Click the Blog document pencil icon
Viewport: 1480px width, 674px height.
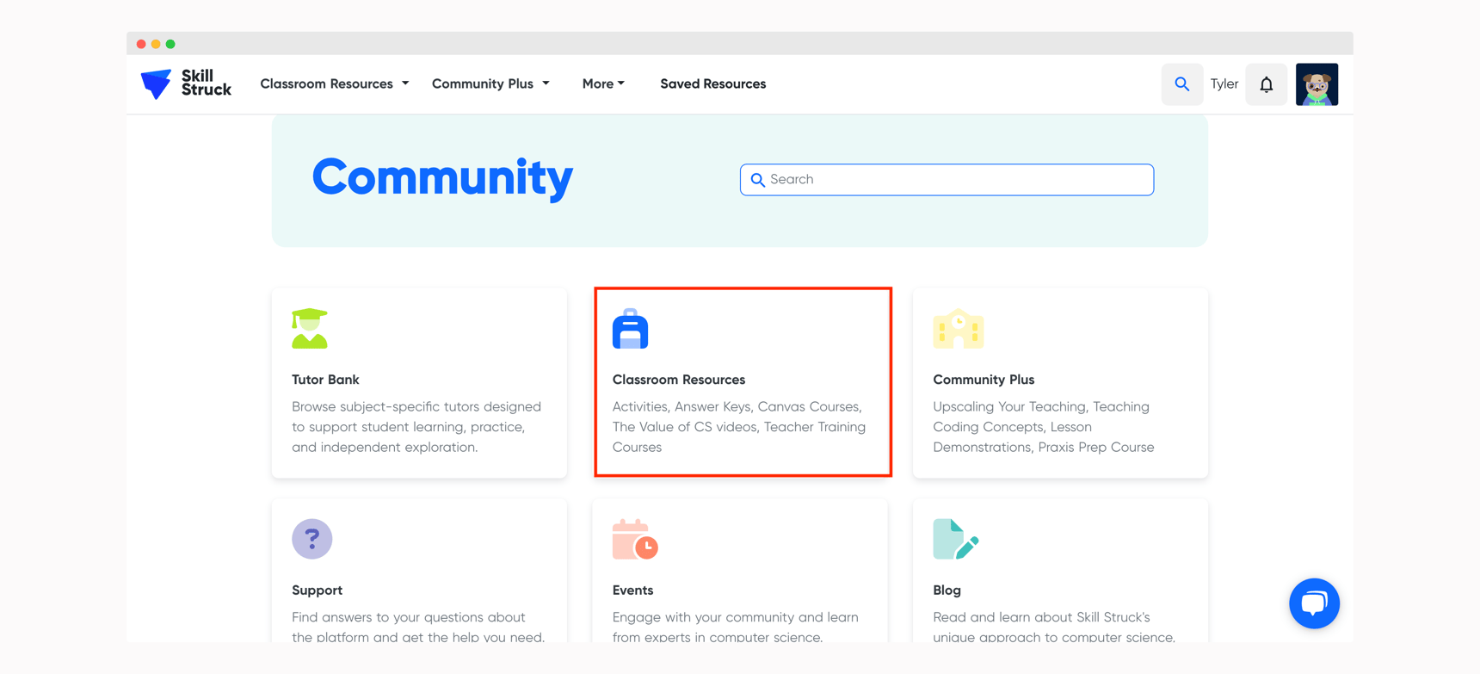pyautogui.click(x=955, y=540)
